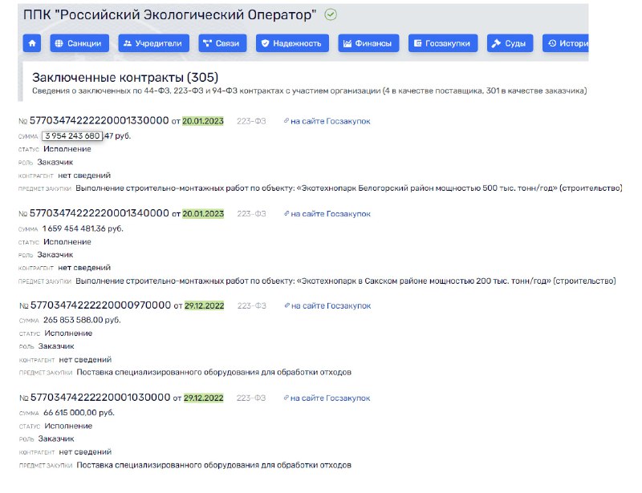Open the Санкции tab

pos(79,43)
